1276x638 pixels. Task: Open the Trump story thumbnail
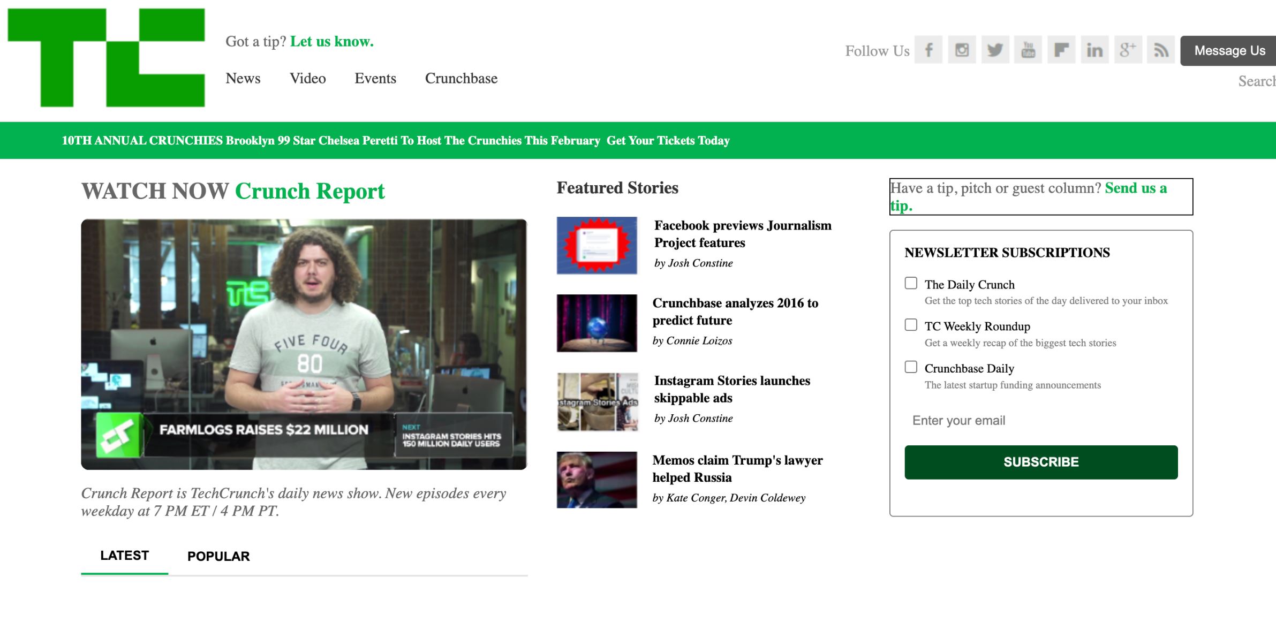[597, 480]
